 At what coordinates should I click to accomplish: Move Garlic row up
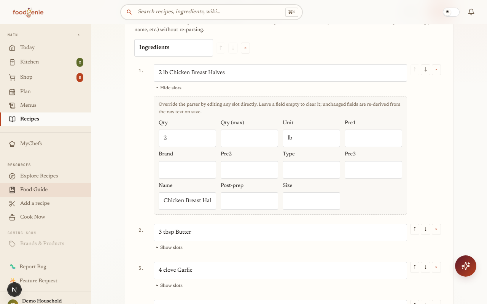[x=415, y=268]
